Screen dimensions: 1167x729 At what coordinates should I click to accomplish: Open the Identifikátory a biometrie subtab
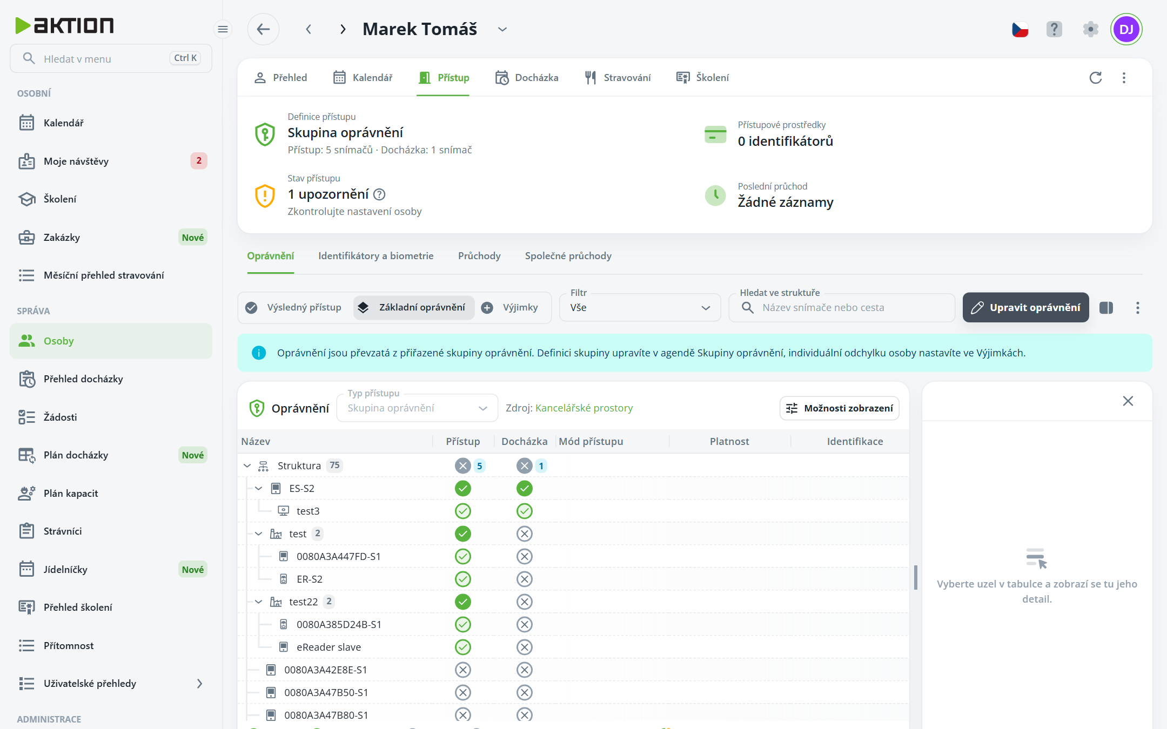(x=376, y=256)
